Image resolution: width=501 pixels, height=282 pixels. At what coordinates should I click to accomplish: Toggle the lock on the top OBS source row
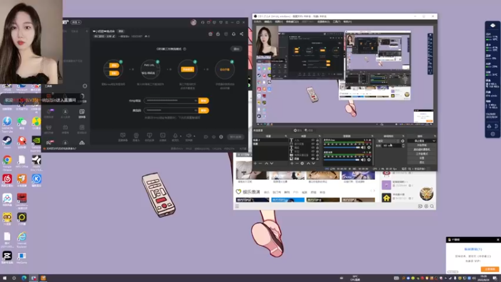point(318,140)
